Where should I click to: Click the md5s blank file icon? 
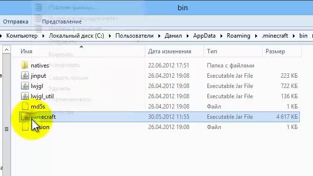point(25,107)
